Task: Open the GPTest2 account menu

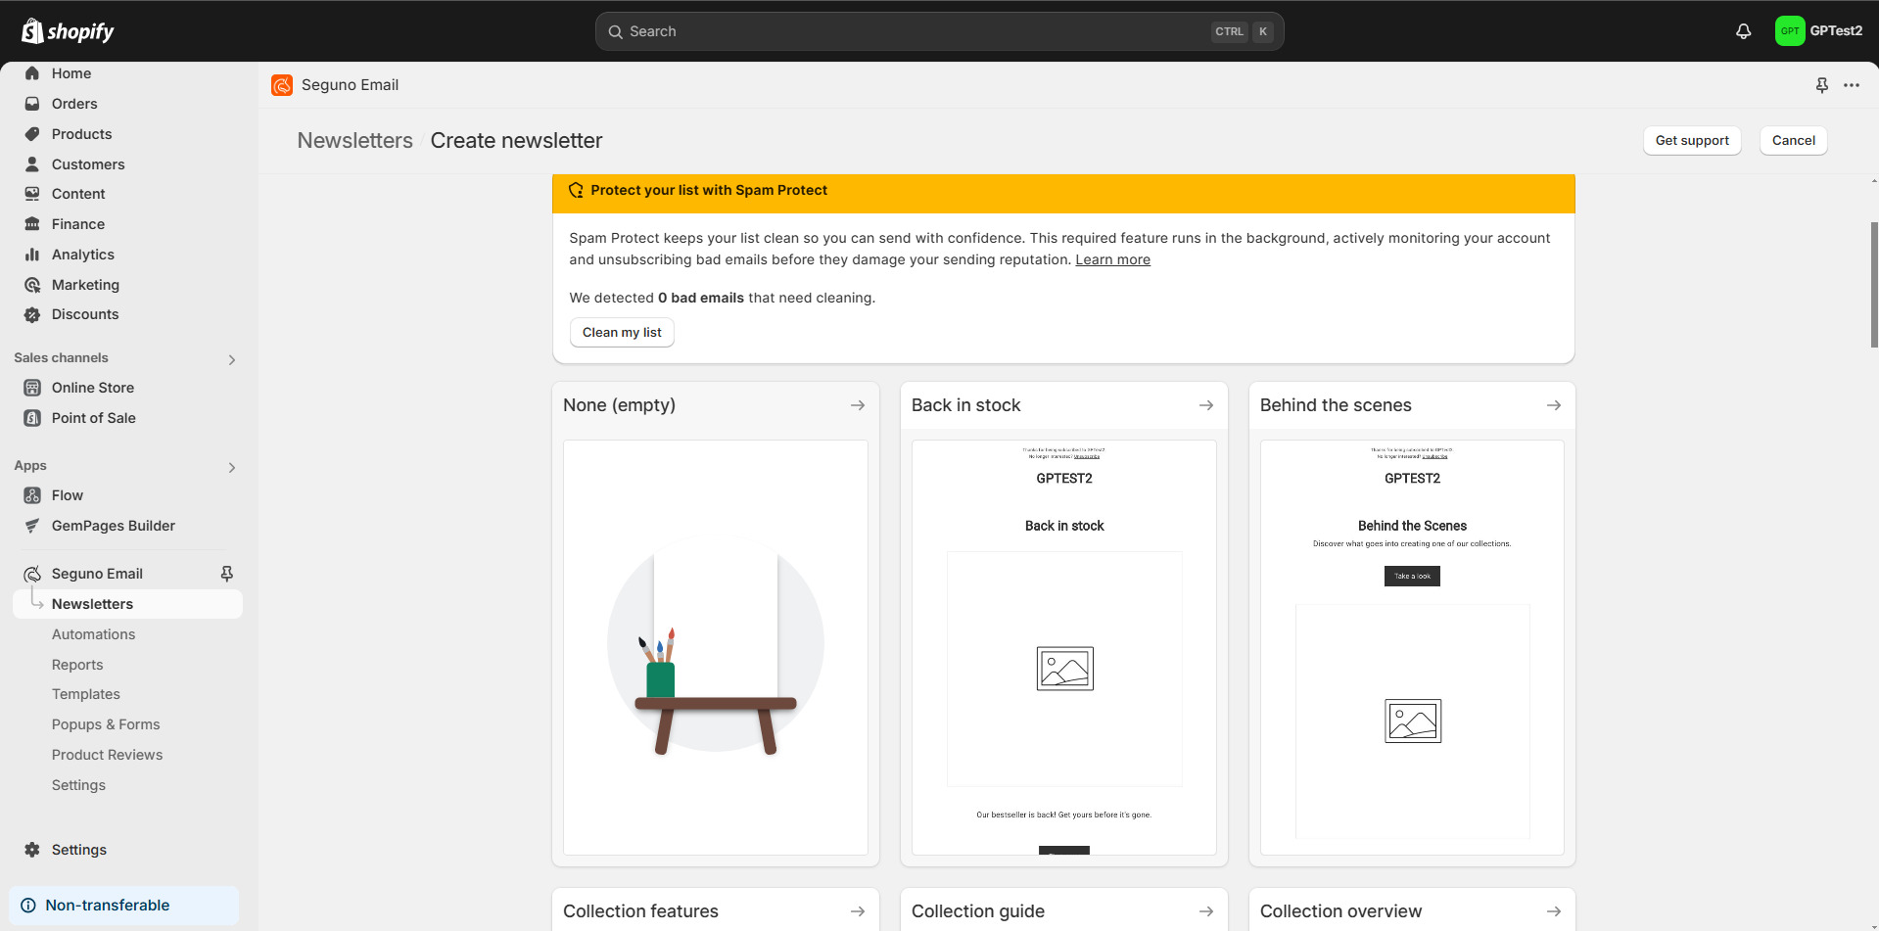Action: [1818, 31]
